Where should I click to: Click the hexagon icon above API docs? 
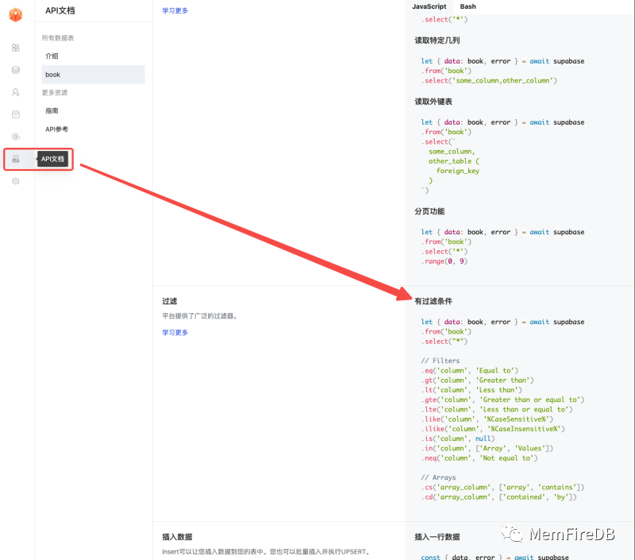(15, 137)
